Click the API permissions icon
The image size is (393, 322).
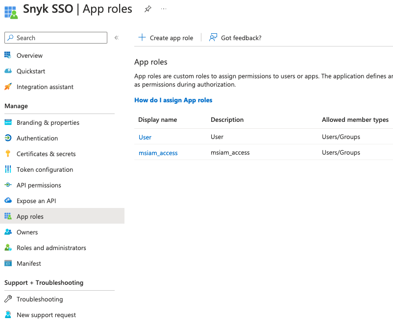point(8,185)
